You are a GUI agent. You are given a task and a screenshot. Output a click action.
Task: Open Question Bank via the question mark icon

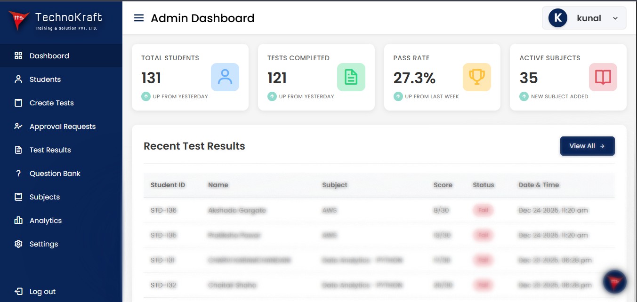18,173
